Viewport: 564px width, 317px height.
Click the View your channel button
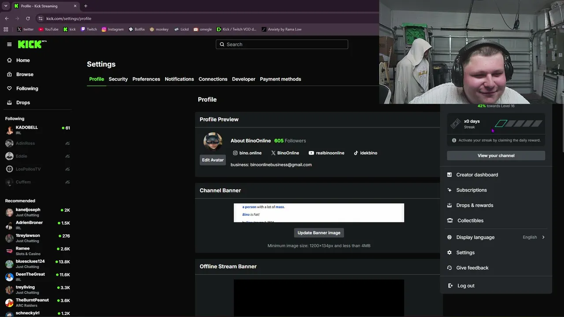click(496, 155)
